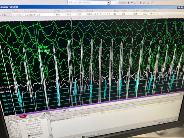
Task: Expand the Paced double event at 17:52:36
Action: pyautogui.click(x=27, y=126)
